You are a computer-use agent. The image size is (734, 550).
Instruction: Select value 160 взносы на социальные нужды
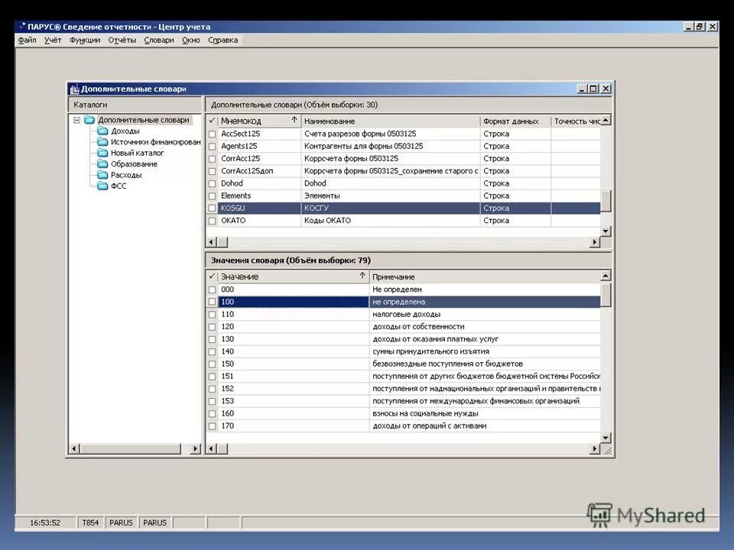(x=404, y=414)
